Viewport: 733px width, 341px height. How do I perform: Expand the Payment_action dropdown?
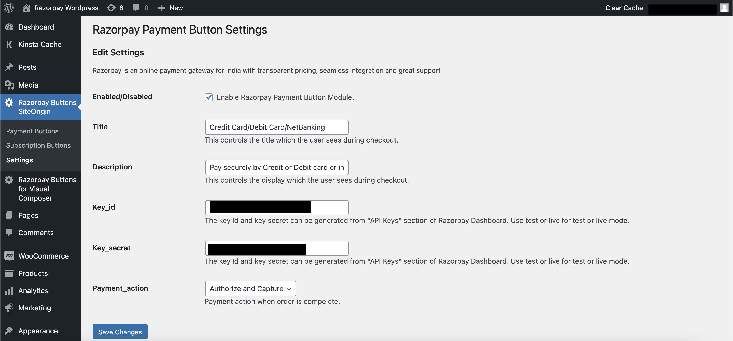click(x=250, y=288)
